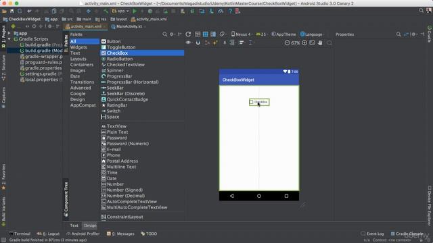Click phone preview Recents square button
The width and height of the screenshot is (433, 243).
pyautogui.click(x=286, y=196)
